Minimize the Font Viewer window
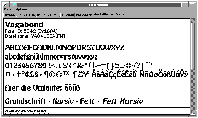 [186, 5]
